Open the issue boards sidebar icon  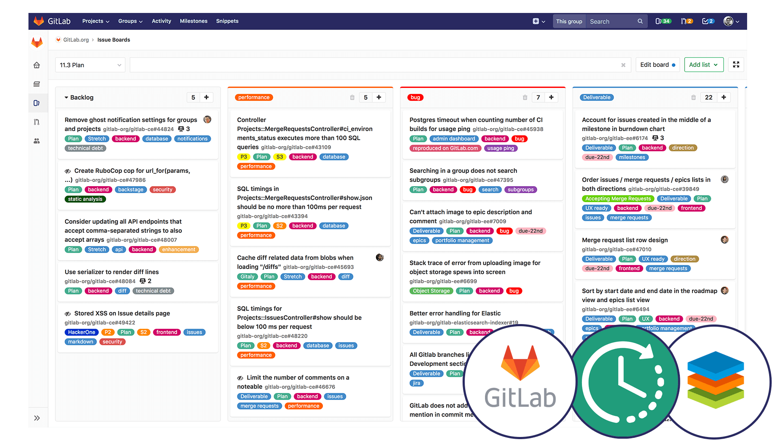(37, 103)
